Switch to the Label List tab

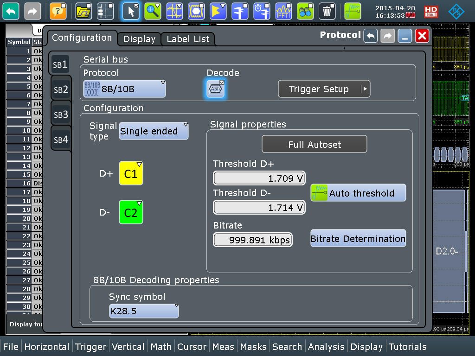[188, 39]
